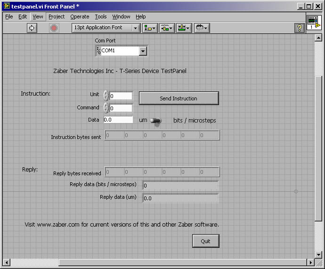Click the Unit increment/decrement stepper

click(106, 96)
